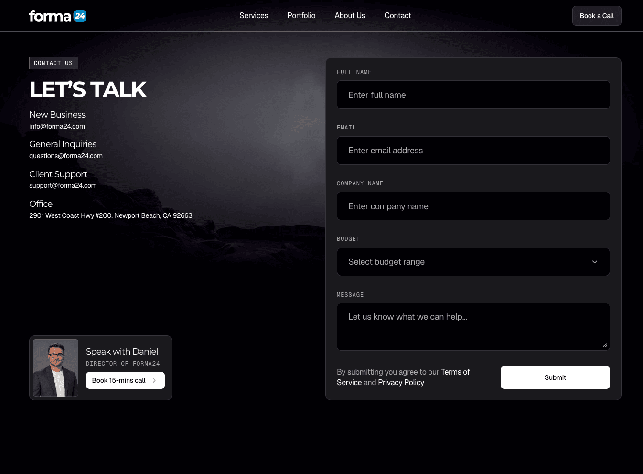Click the Newport Beach office address

click(111, 215)
